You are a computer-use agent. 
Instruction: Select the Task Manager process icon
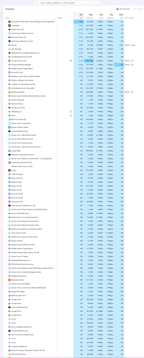click(9, 49)
